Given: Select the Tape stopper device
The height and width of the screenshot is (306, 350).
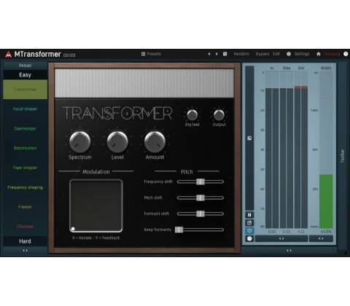Looking at the screenshot, I should [x=25, y=168].
